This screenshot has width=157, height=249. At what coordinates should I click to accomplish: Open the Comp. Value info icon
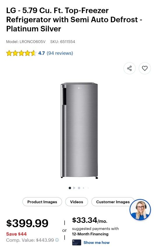pyautogui.click(x=57, y=240)
